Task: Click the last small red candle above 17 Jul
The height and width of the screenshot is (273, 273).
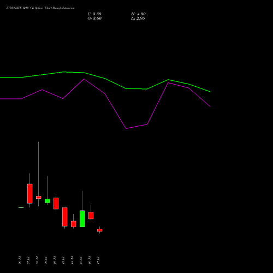Action: pos(100,230)
